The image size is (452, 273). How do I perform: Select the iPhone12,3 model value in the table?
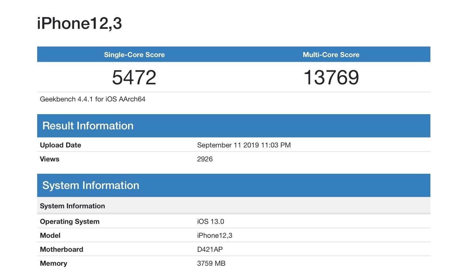point(215,236)
